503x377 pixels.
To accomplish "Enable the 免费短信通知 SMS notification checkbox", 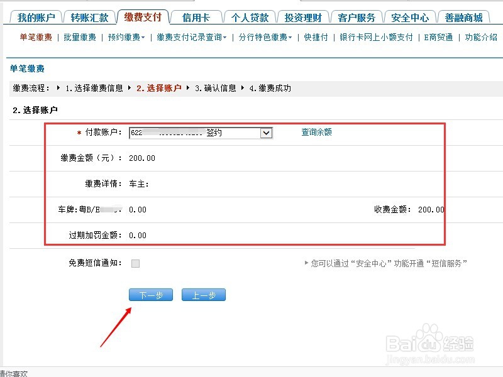I will coord(135,265).
